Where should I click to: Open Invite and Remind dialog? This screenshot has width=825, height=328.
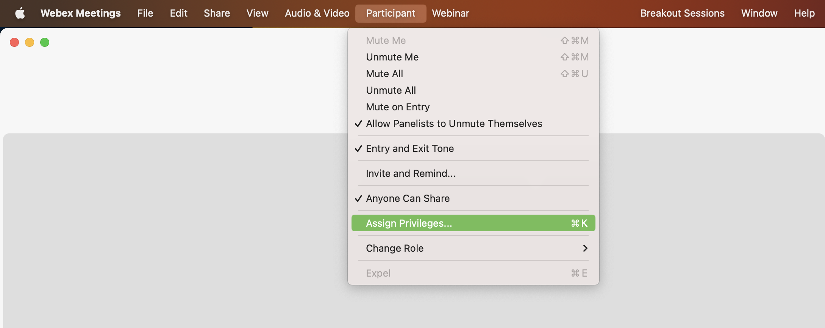[473, 173]
